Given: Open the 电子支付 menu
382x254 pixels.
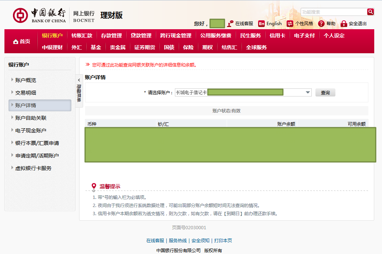Looking at the screenshot, I should coord(304,35).
